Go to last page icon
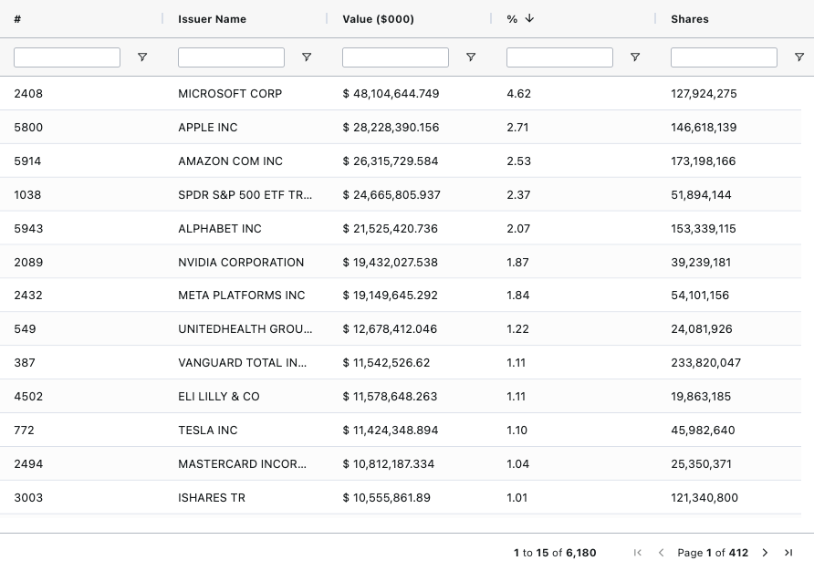Image resolution: width=814 pixels, height=571 pixels. tap(788, 553)
